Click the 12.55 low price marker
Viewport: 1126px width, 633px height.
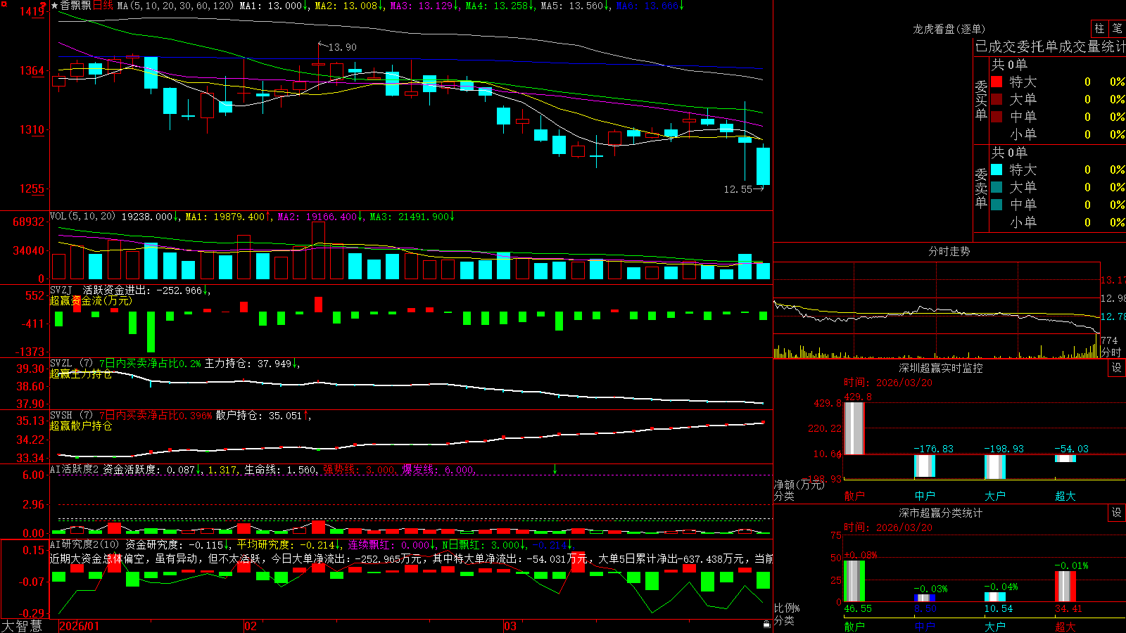tap(738, 189)
